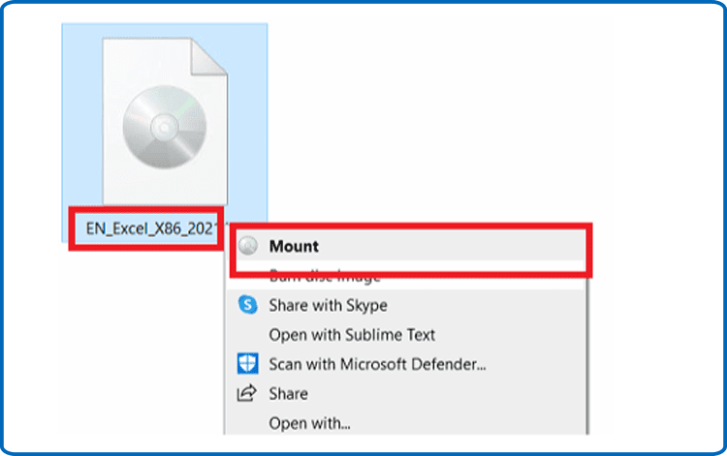The image size is (727, 456).
Task: Click the Share arrow icon
Action: click(x=246, y=393)
